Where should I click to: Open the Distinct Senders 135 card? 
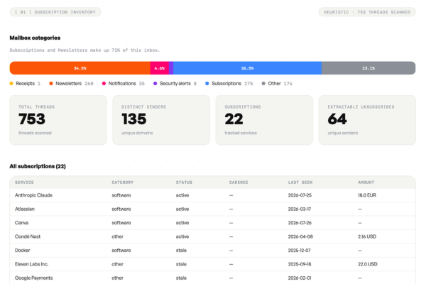point(161,120)
